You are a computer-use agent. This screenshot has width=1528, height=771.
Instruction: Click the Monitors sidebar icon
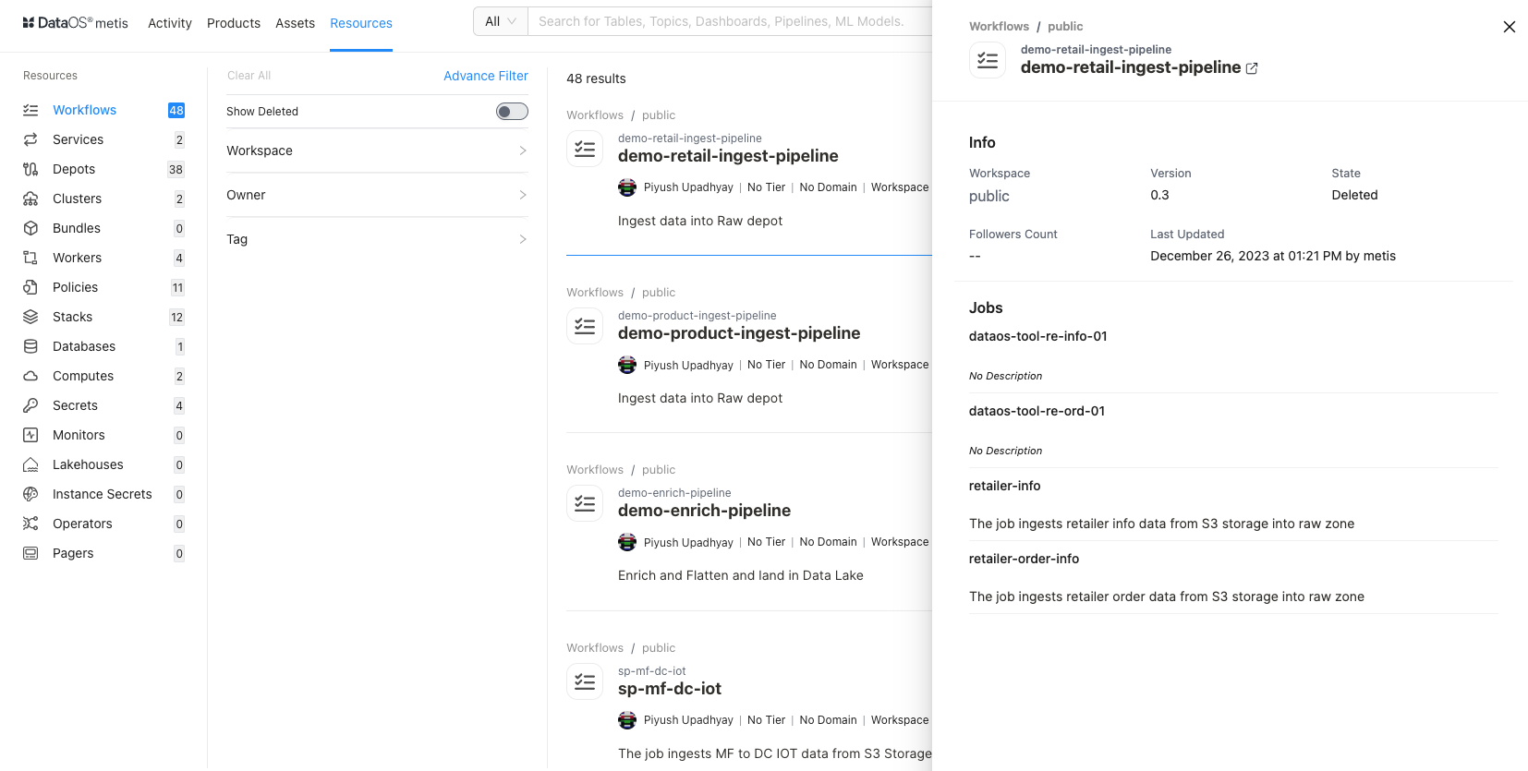[x=30, y=435]
